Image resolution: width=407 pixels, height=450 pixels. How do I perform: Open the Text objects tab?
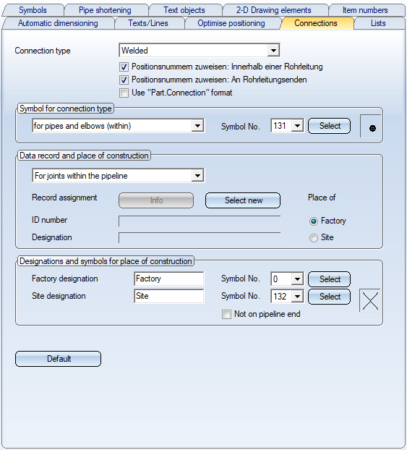click(x=184, y=10)
